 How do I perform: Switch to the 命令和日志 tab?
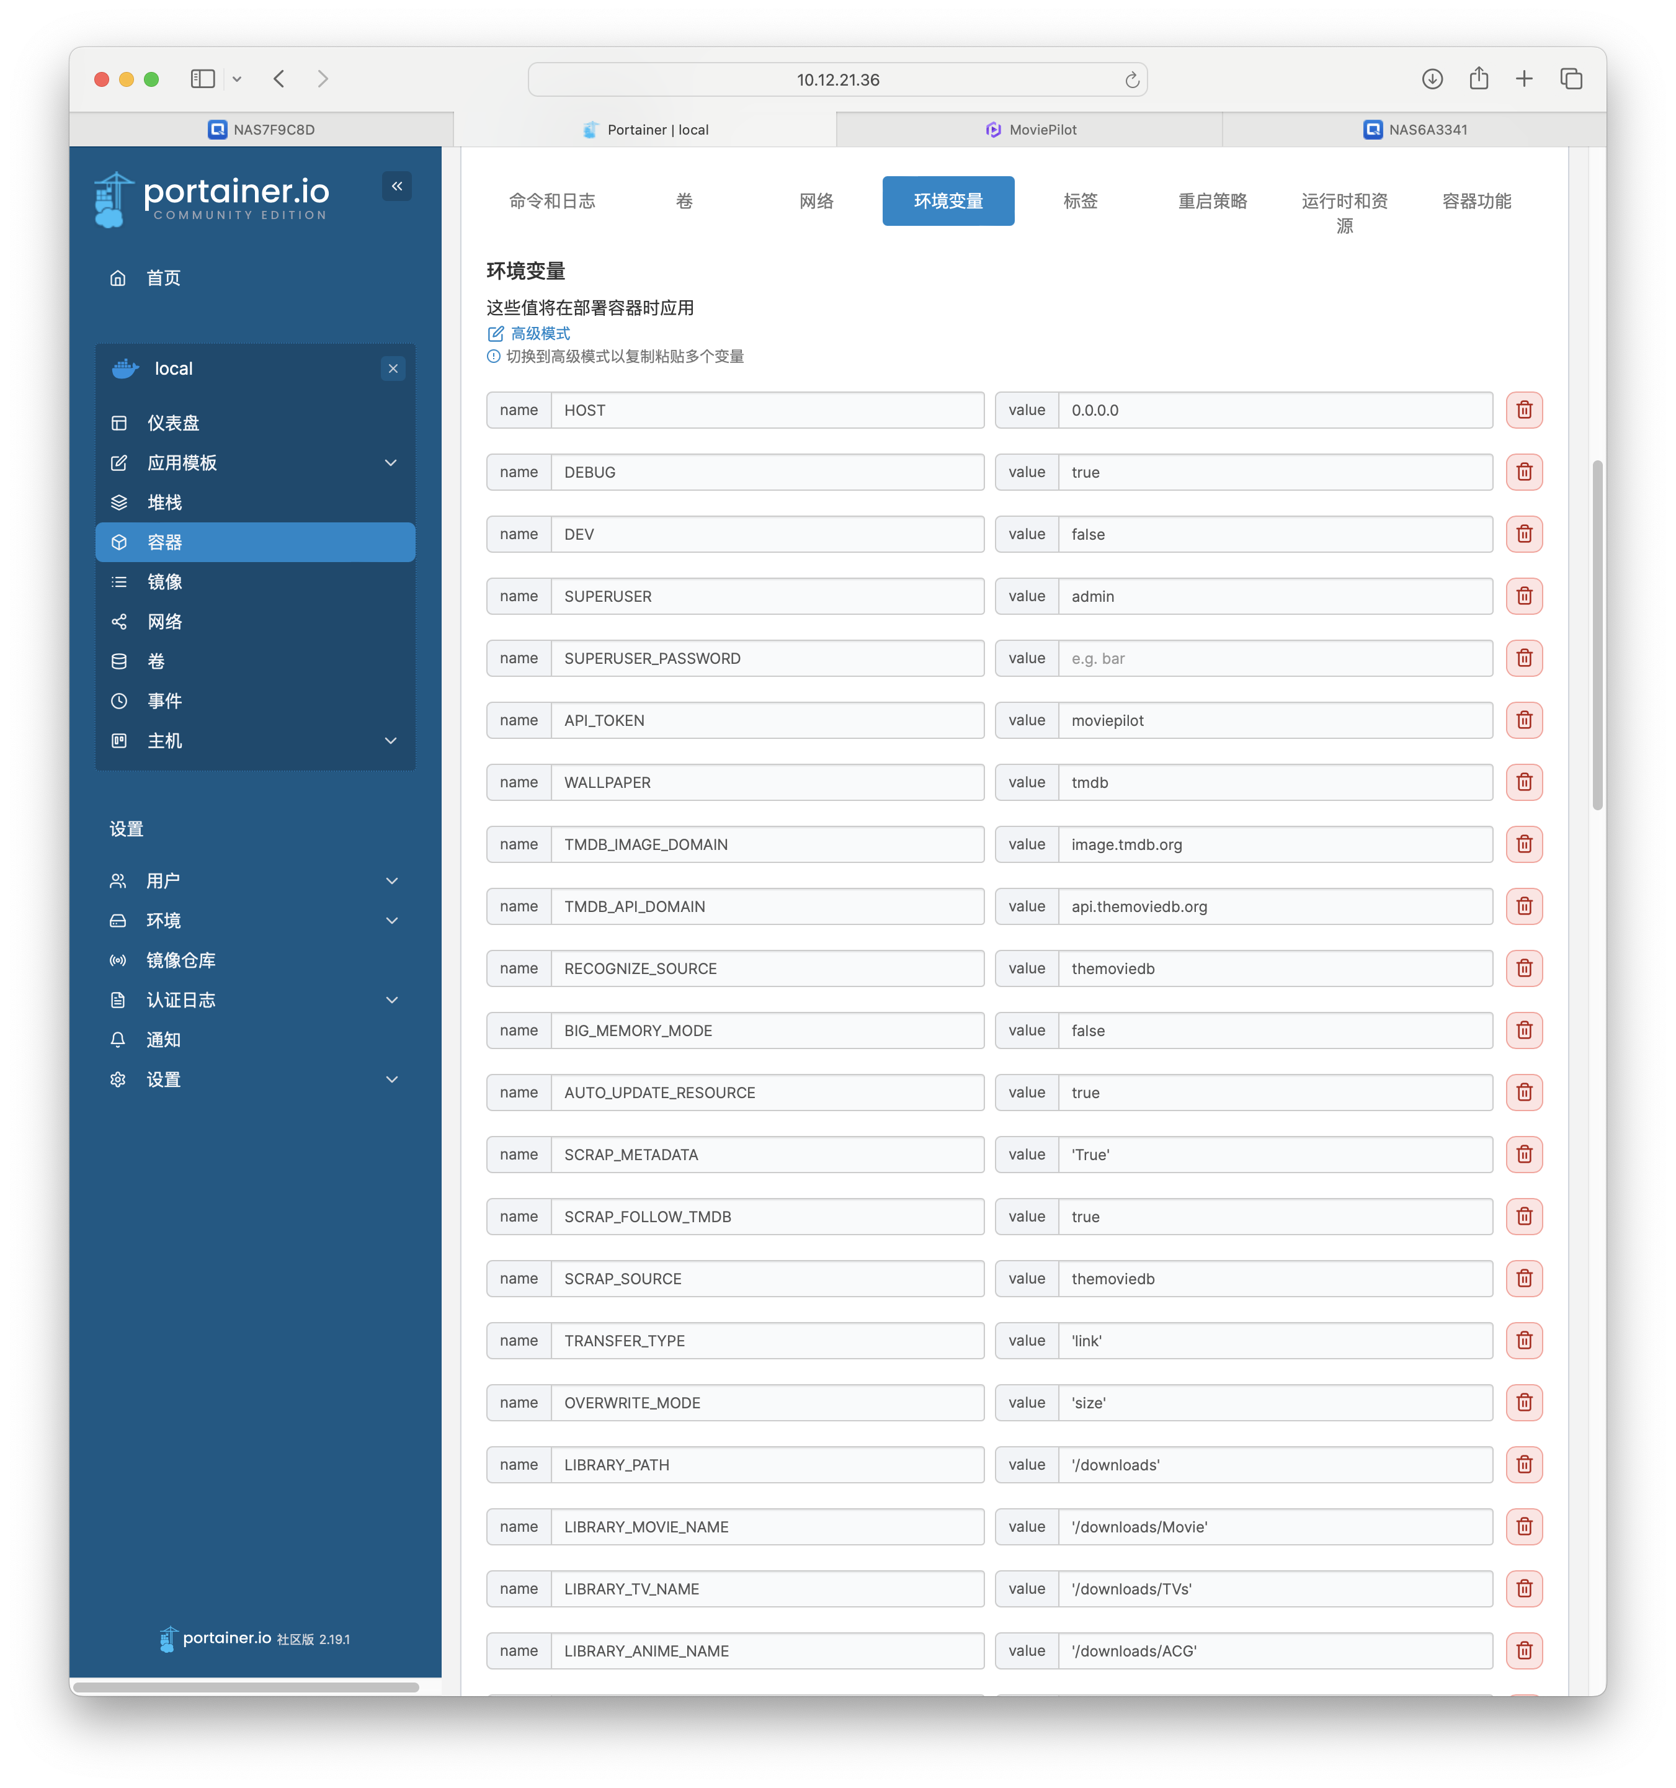(x=552, y=200)
